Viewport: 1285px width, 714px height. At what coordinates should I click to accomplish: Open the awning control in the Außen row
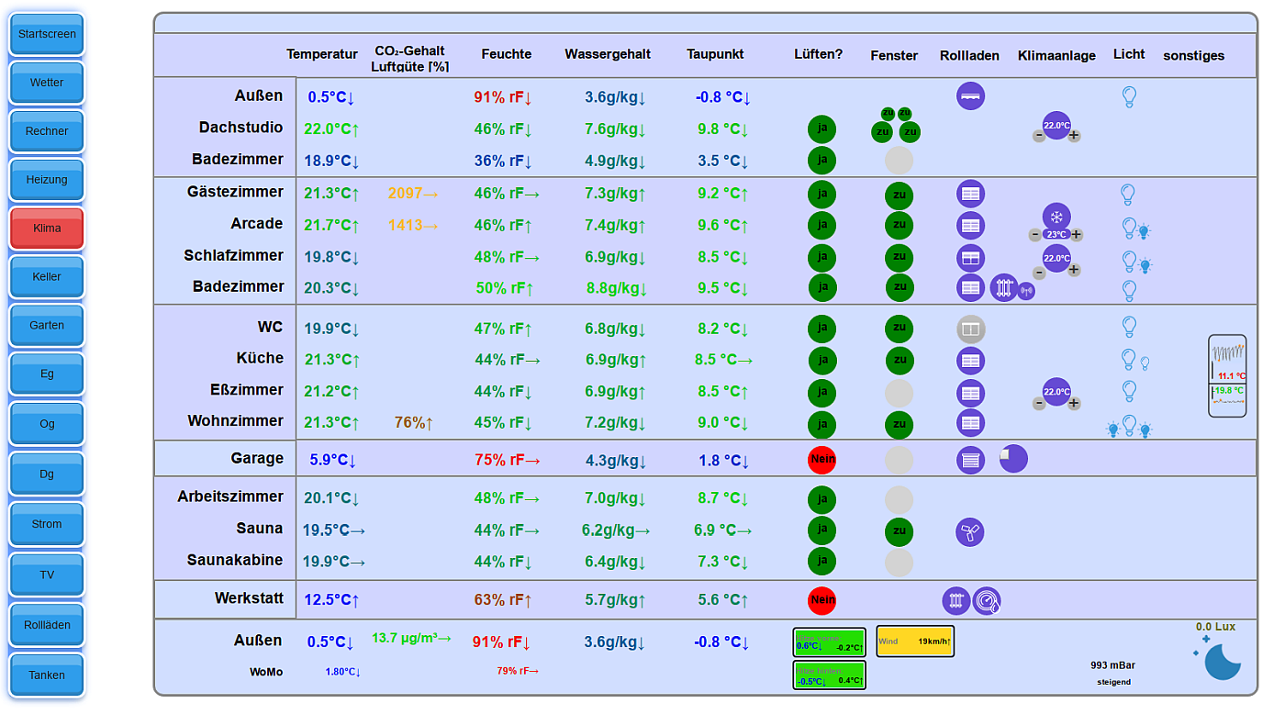[x=970, y=95]
